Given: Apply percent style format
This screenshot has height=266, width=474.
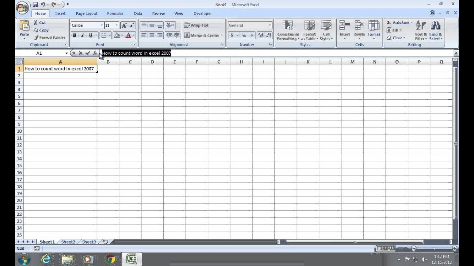Looking at the screenshot, I should point(244,35).
